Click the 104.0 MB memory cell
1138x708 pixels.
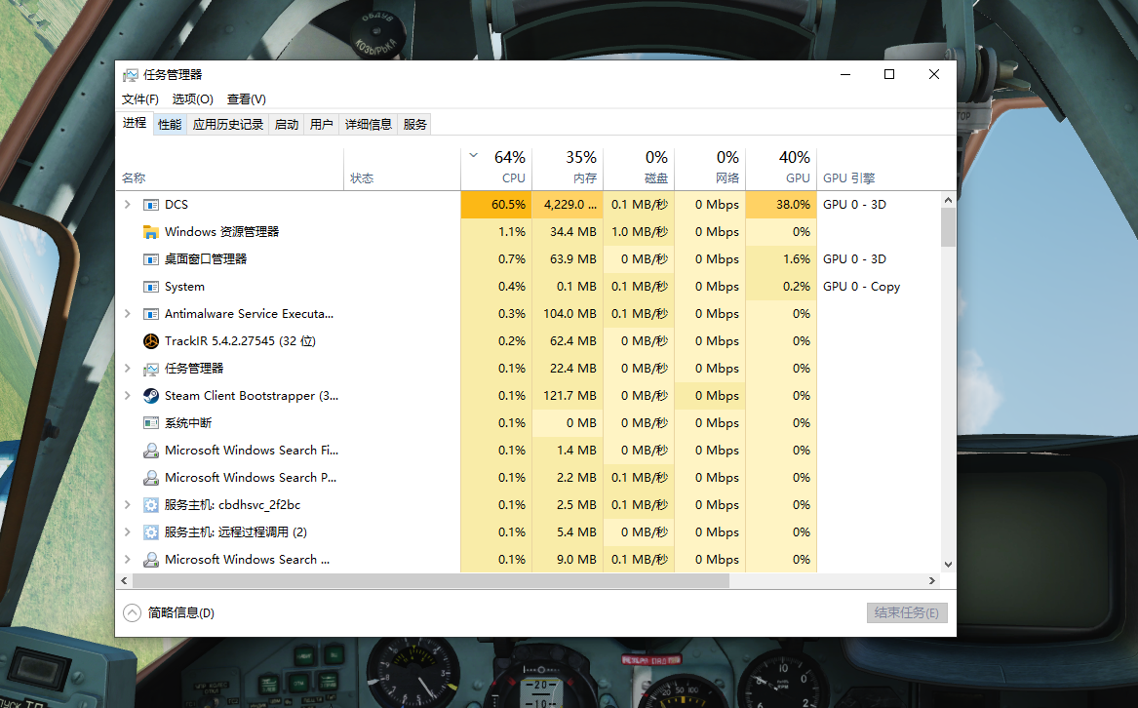click(569, 314)
